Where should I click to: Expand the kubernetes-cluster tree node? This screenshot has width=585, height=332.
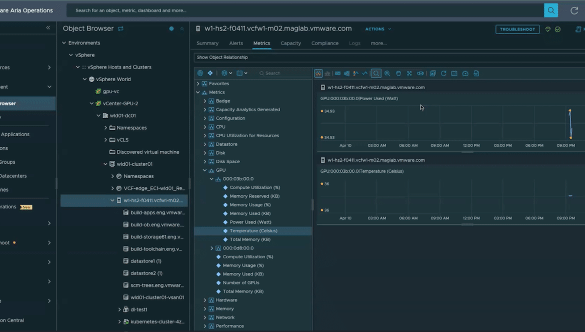pos(119,321)
